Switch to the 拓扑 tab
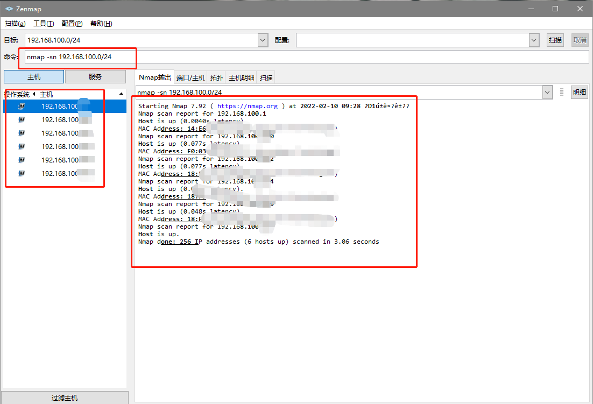593x404 pixels. tap(216, 77)
